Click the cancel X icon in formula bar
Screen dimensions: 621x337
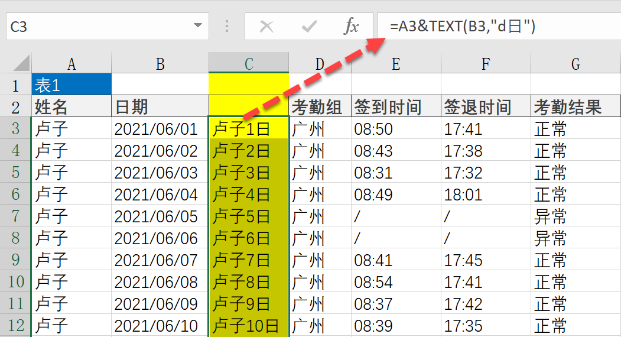pos(266,27)
